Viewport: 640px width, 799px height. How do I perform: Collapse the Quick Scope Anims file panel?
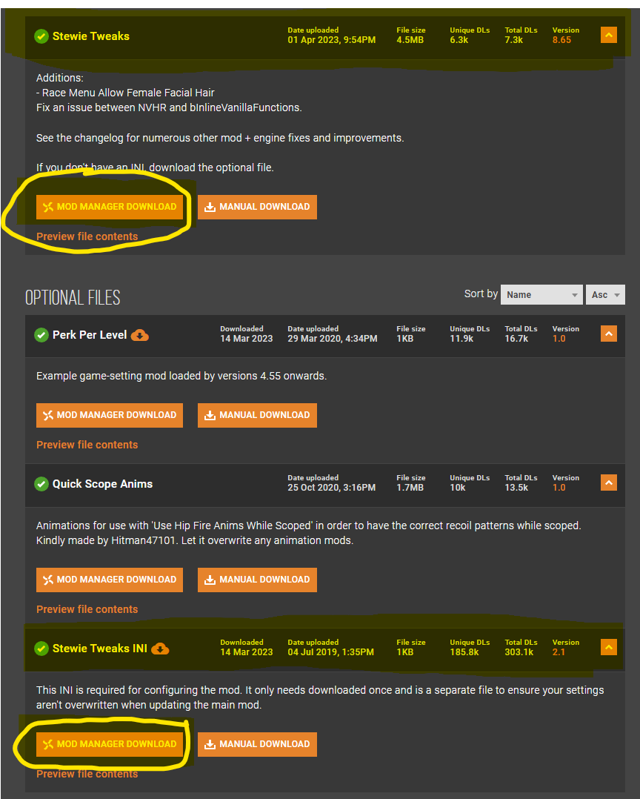pyautogui.click(x=608, y=483)
